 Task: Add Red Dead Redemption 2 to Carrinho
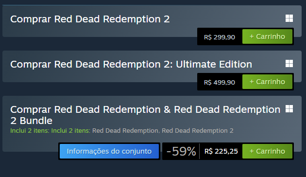click(x=267, y=36)
